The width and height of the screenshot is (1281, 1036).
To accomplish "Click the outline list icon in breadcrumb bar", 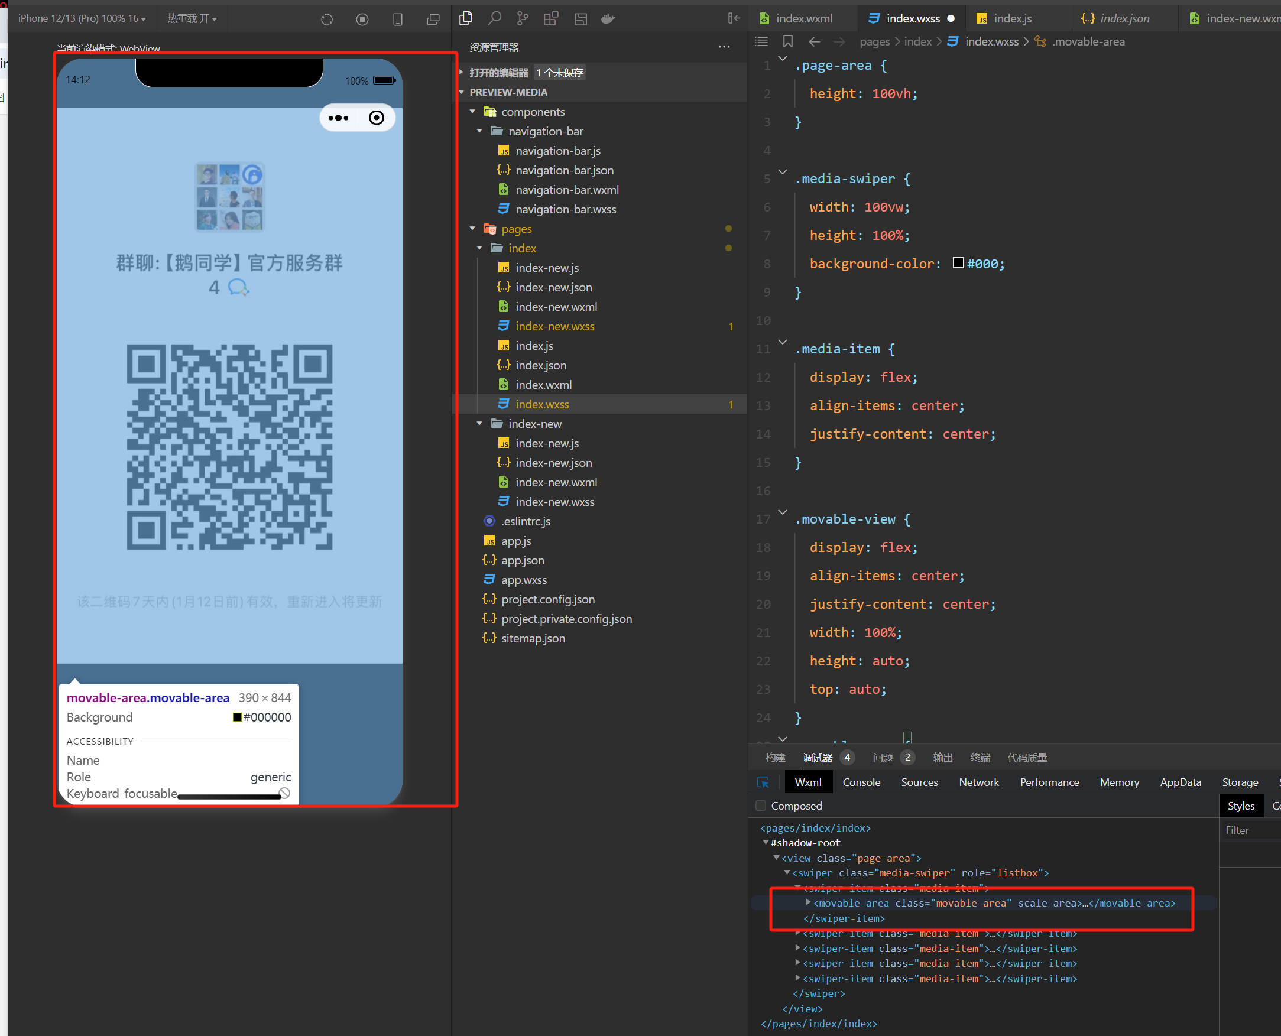I will [761, 41].
